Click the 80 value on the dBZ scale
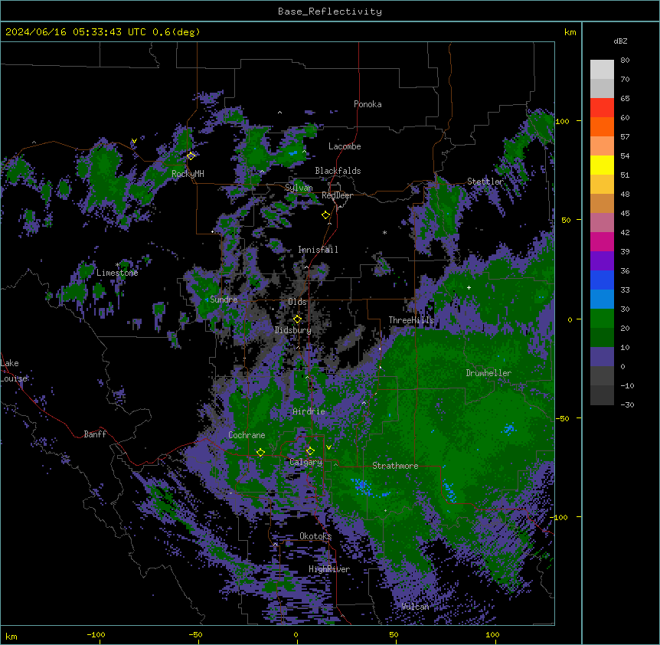660x645 pixels. 625,61
